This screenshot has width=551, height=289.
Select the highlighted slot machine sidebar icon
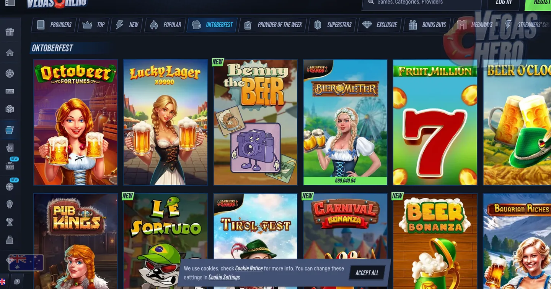[x=10, y=130]
